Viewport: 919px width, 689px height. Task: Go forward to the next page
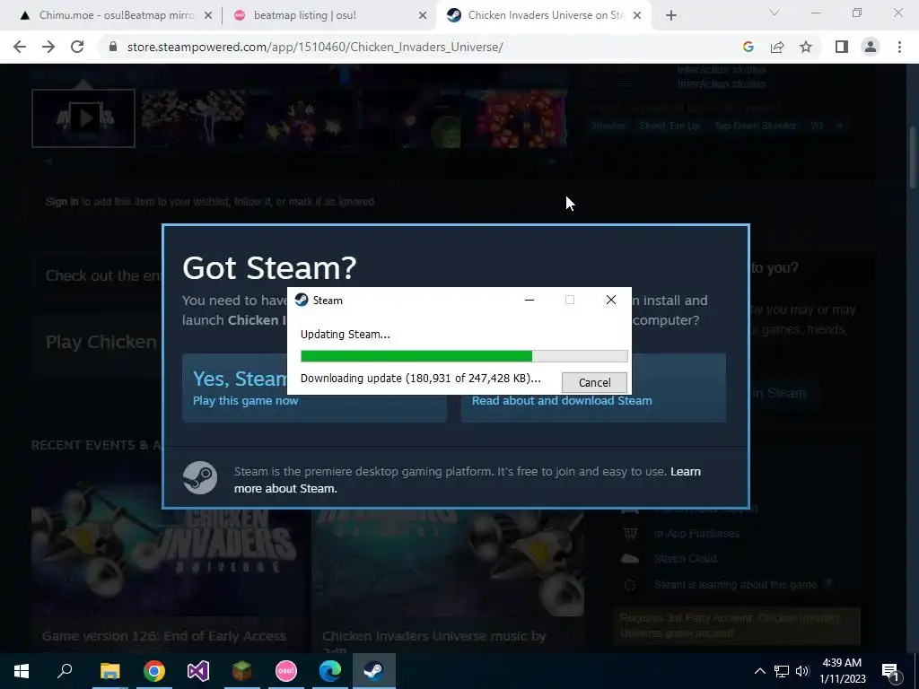(x=48, y=47)
